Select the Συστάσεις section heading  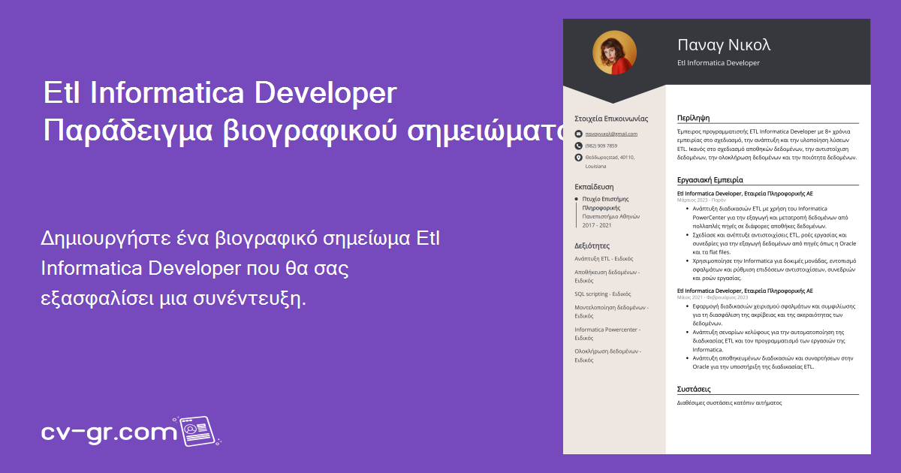[694, 390]
